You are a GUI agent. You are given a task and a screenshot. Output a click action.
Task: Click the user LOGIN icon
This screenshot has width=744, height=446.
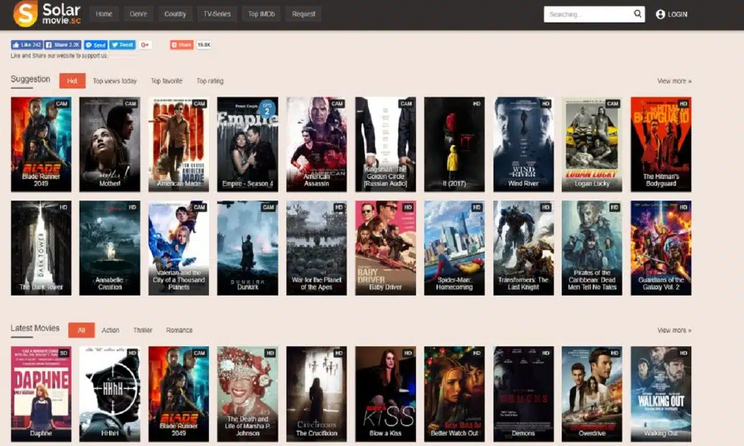click(x=660, y=14)
